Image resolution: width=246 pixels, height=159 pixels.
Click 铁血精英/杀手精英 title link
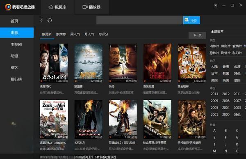[155, 143]
